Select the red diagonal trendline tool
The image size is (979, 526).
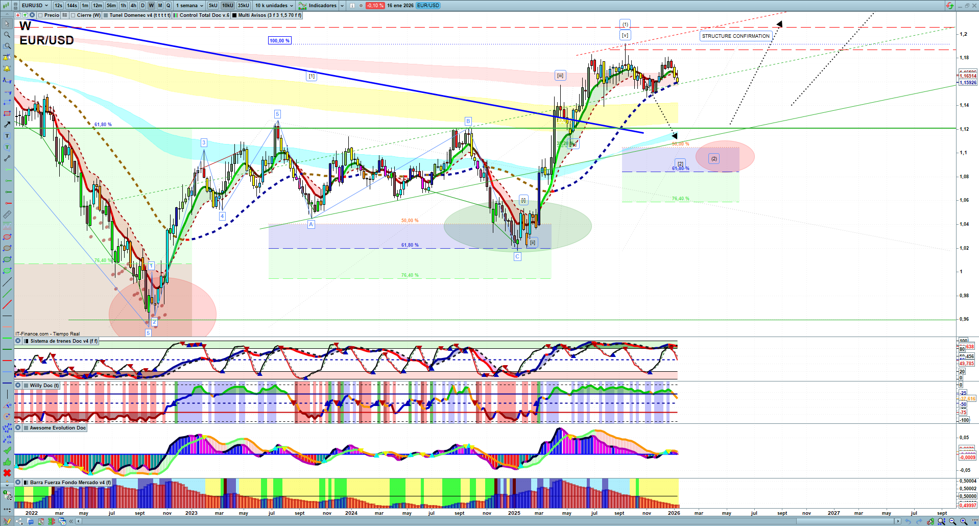7,304
